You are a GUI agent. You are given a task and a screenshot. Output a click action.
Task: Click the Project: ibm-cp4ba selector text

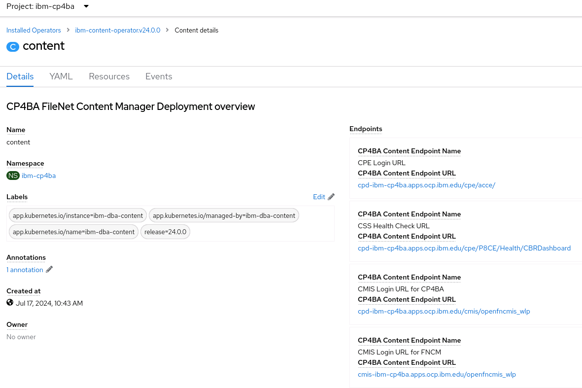click(40, 6)
